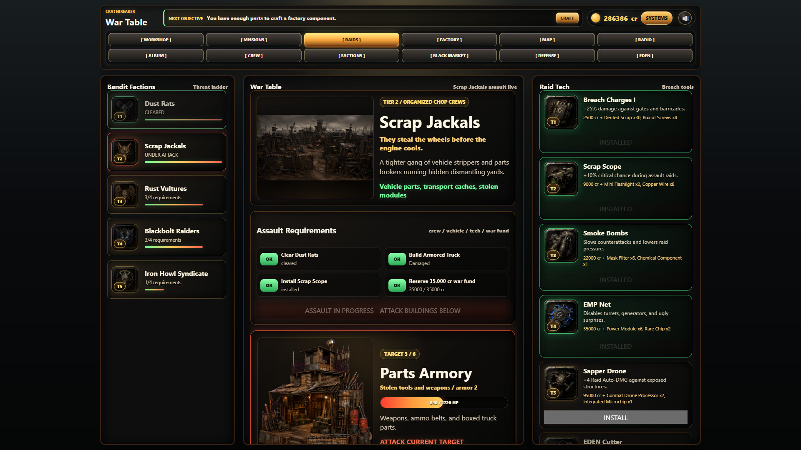This screenshot has width=801, height=450.
Task: Click the Parts Armory HP bar
Action: [x=444, y=402]
